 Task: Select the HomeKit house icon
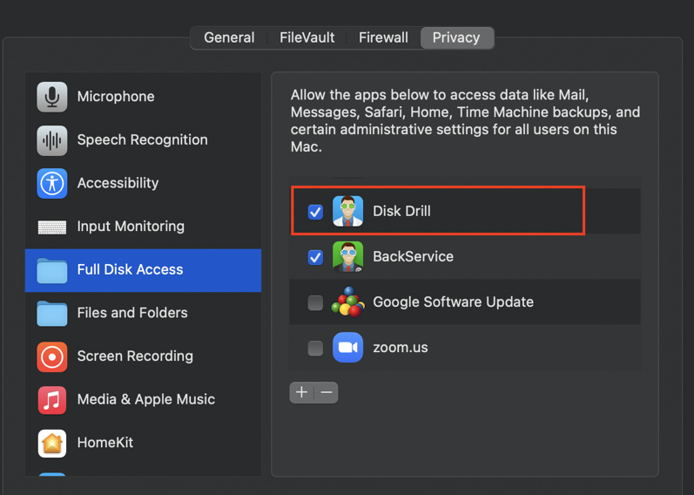(x=52, y=443)
